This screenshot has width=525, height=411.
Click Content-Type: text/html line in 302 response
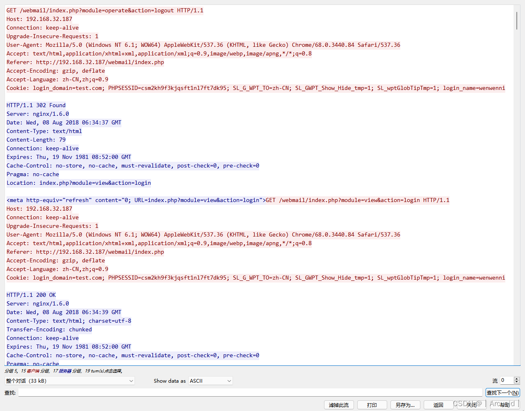44,131
